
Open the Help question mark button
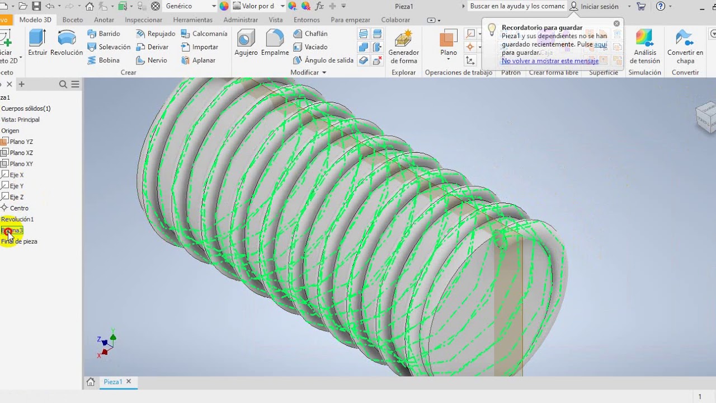point(661,6)
